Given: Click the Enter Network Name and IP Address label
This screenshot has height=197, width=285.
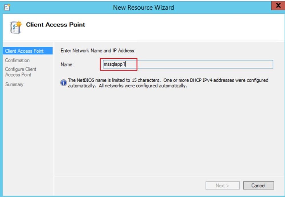Looking at the screenshot, I should [98, 51].
